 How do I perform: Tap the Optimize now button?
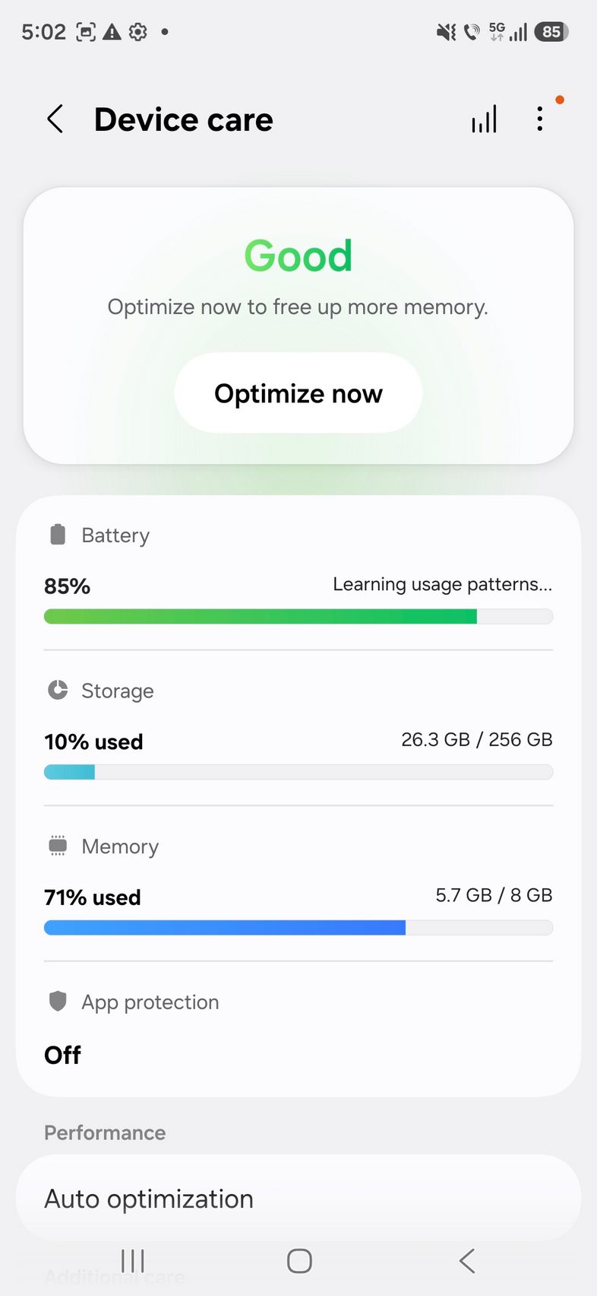(298, 393)
